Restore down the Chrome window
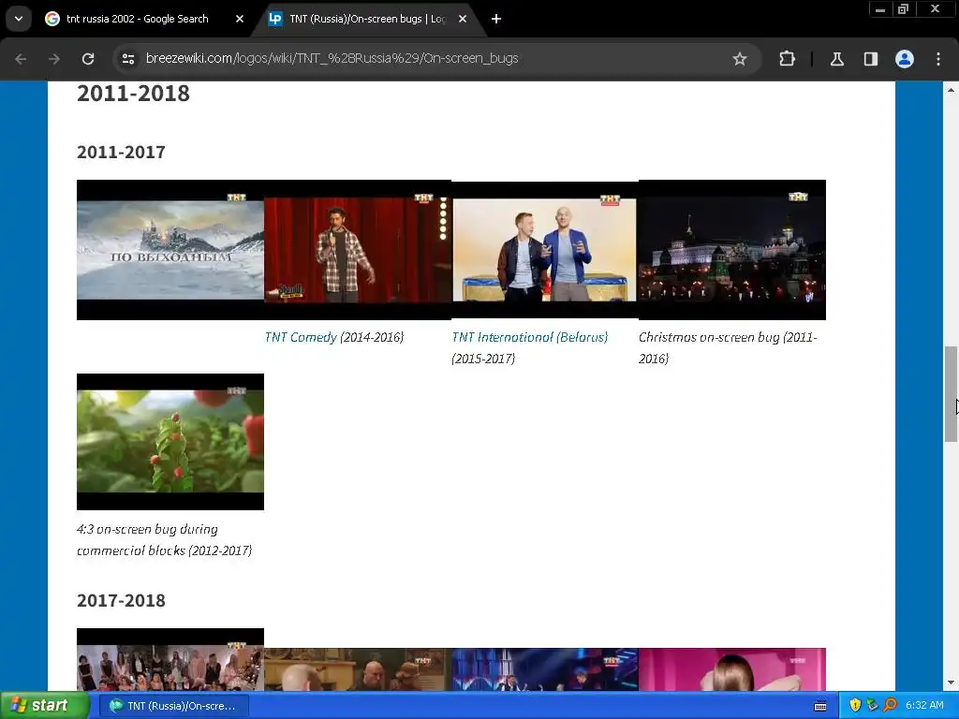 click(x=903, y=9)
